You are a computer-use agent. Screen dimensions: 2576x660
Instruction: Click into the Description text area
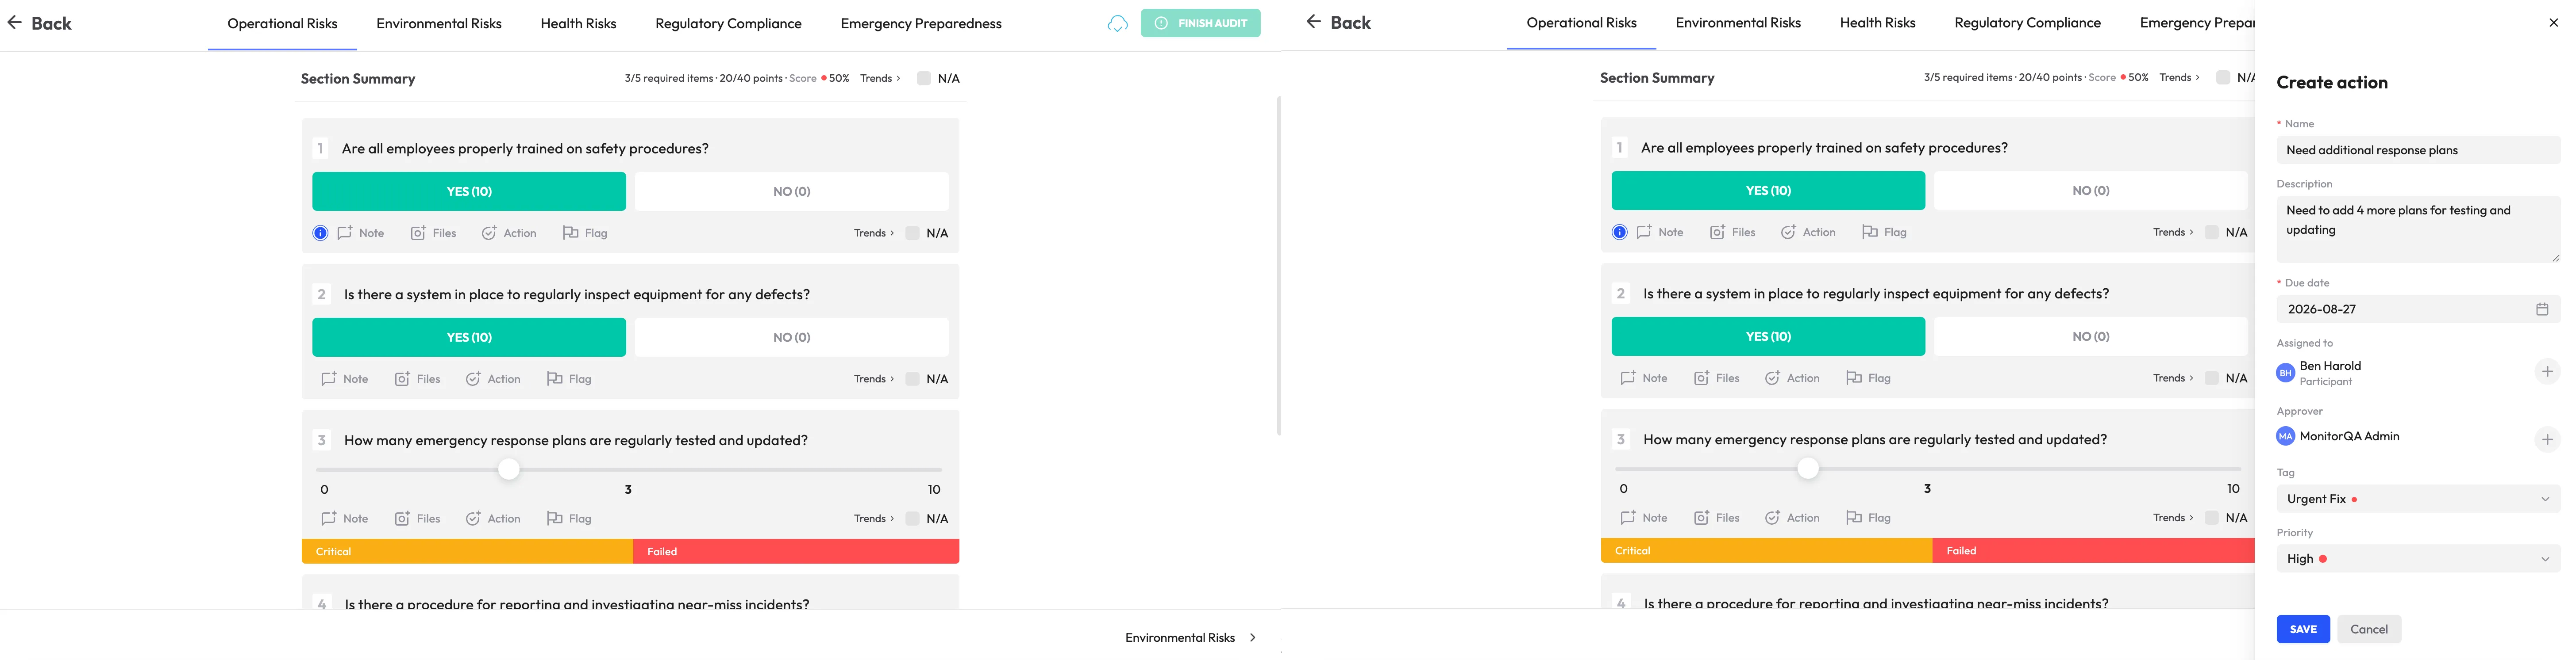click(x=2417, y=230)
